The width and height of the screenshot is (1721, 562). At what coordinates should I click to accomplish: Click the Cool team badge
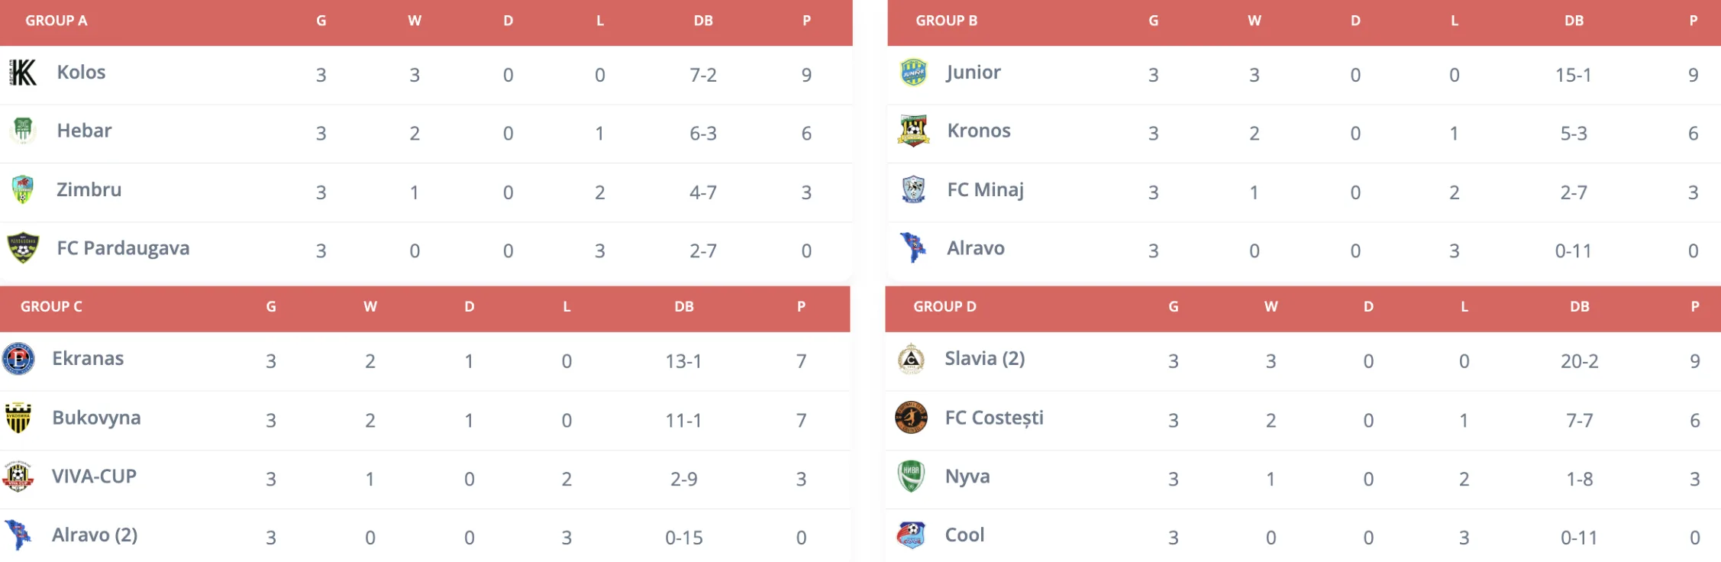(x=911, y=535)
